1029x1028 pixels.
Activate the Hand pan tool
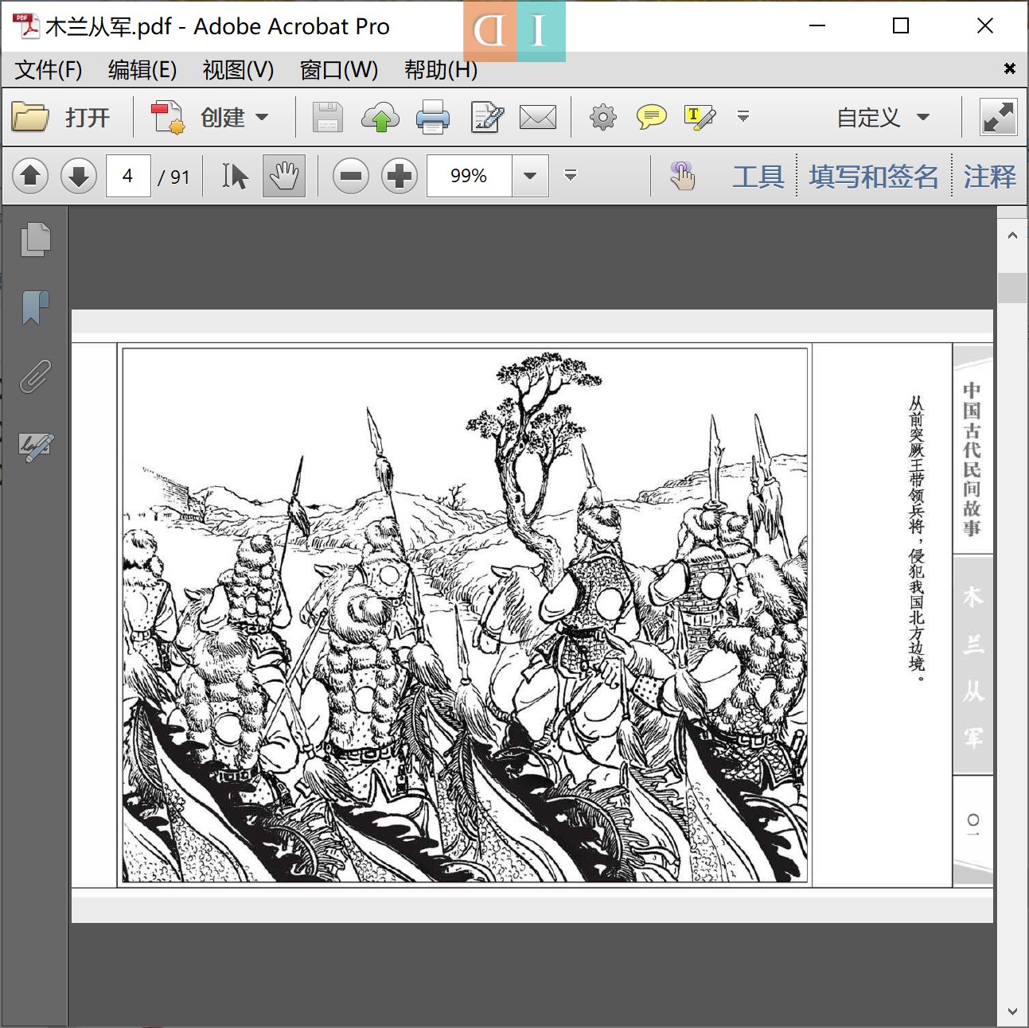tap(284, 176)
